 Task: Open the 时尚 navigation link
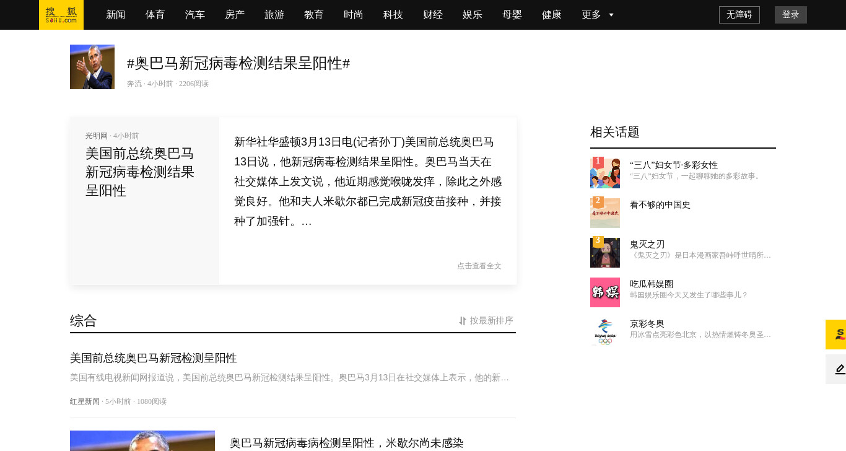(354, 15)
